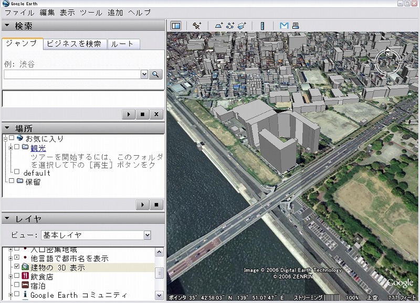Click the north compass navigation ring
This screenshot has width=420, height=303.
tap(387, 61)
